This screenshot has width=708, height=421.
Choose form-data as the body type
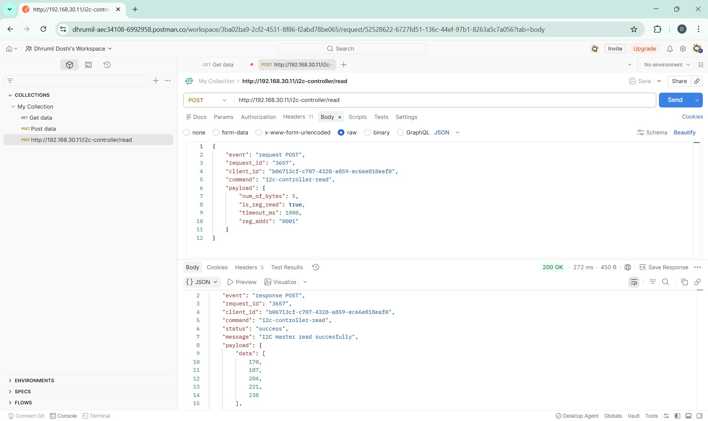click(x=216, y=132)
